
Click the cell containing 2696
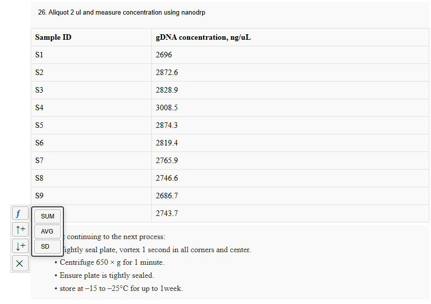(164, 55)
